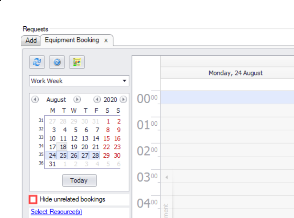The width and height of the screenshot is (294, 218).
Task: Expand the collapsed side panel arrow
Action: coord(166,177)
